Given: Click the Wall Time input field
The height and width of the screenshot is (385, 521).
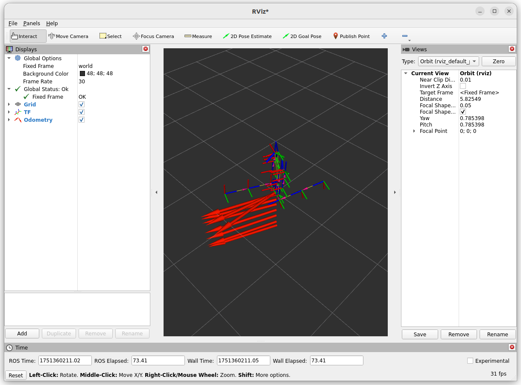Looking at the screenshot, I should 243,361.
